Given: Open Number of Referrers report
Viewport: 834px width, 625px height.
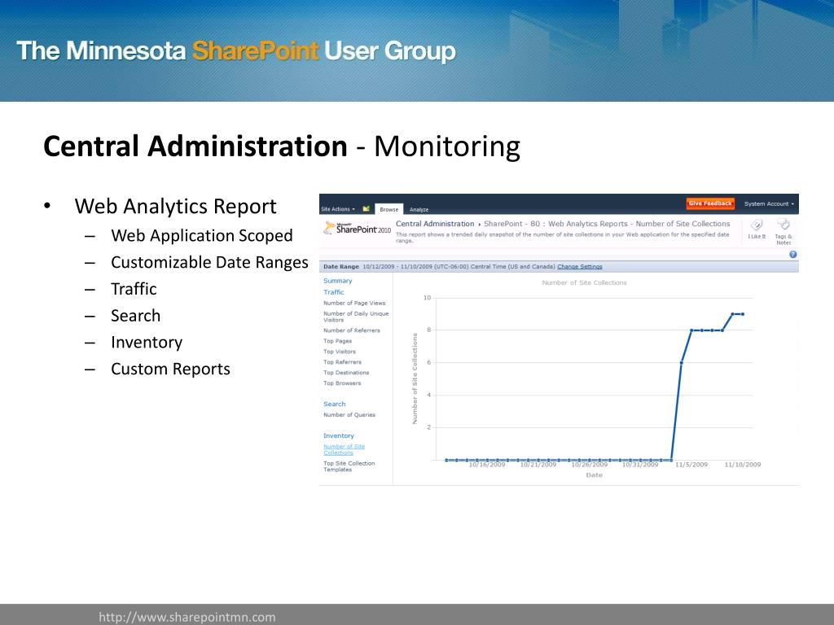Looking at the screenshot, I should pyautogui.click(x=352, y=330).
